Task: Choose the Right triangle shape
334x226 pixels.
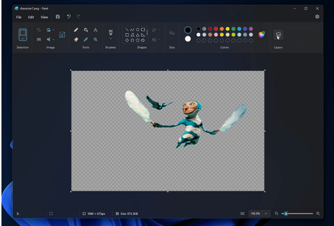Action: click(x=143, y=35)
